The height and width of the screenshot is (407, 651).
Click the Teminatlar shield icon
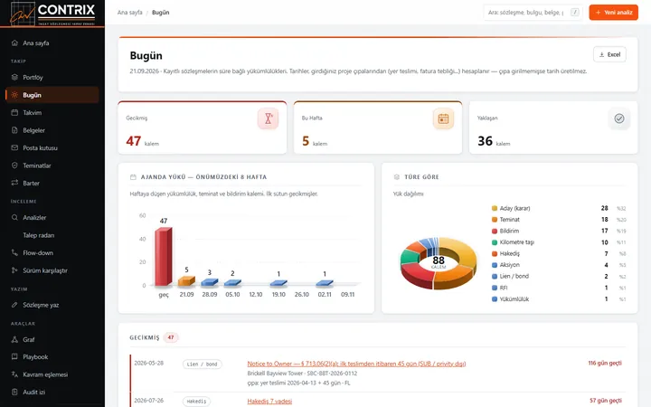point(14,166)
